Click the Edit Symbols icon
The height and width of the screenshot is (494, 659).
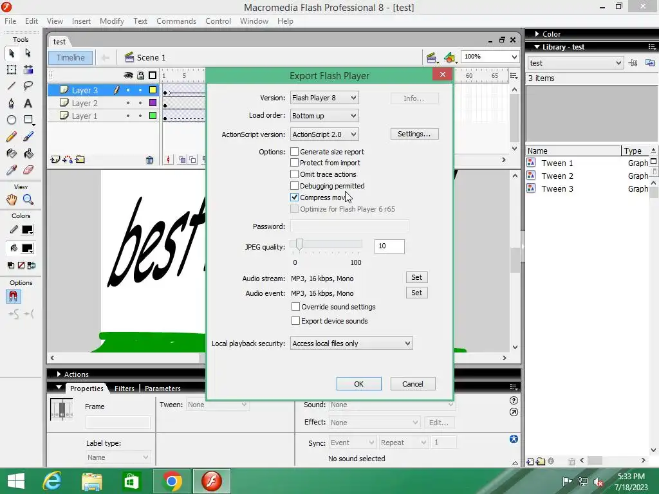point(450,57)
